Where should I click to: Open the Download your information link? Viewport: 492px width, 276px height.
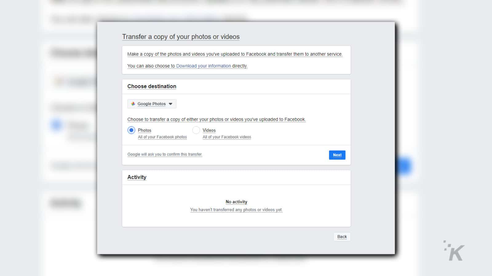pyautogui.click(x=204, y=66)
